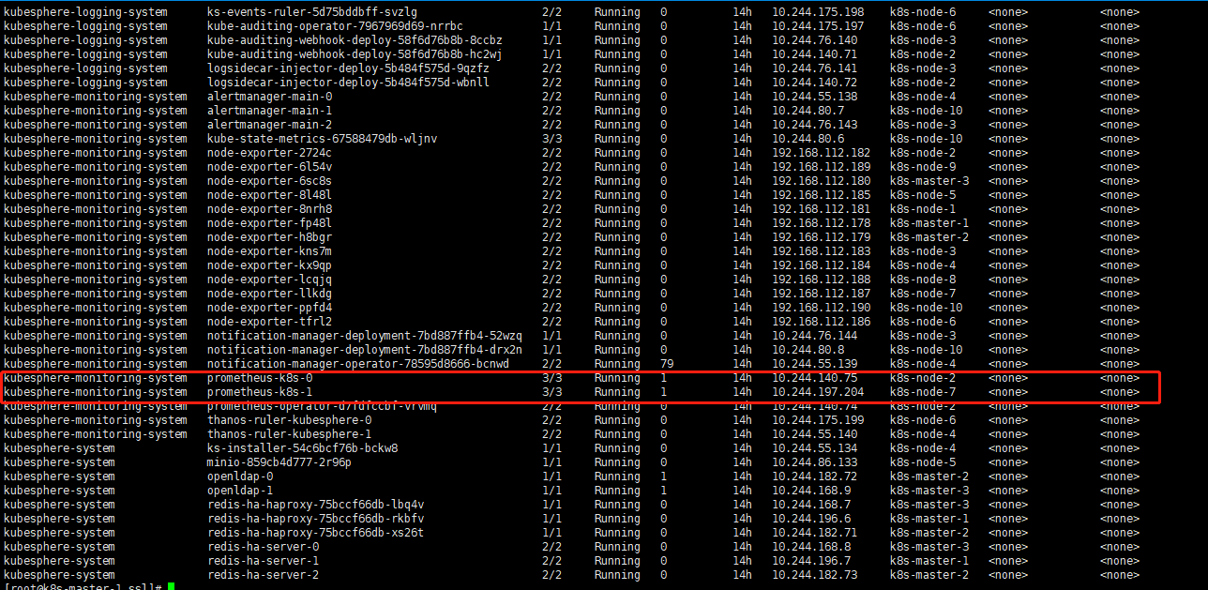This screenshot has height=590, width=1208.
Task: Select the Running status of ks-events-ruler pod
Action: [x=616, y=11]
